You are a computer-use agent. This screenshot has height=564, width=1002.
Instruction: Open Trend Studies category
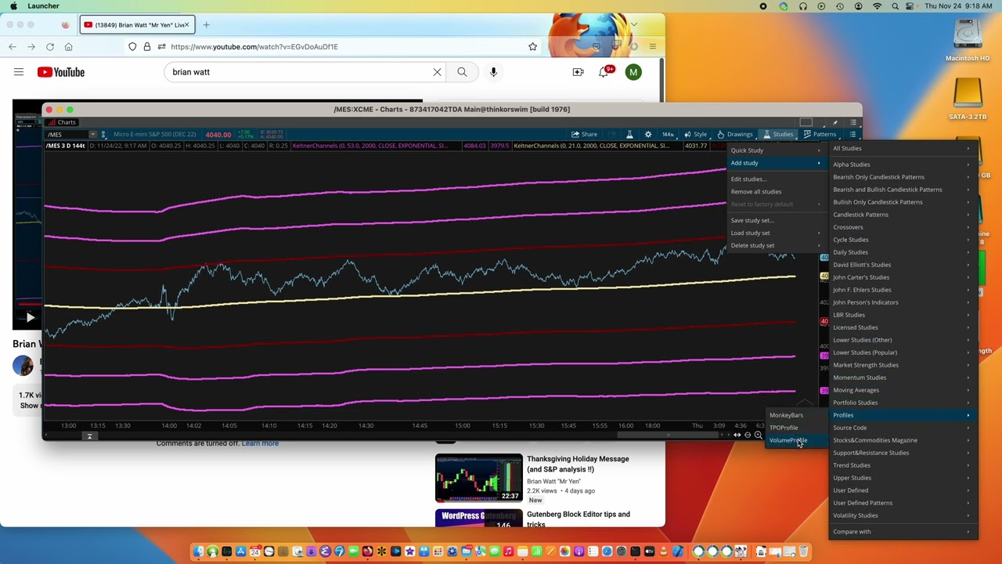[x=903, y=465]
